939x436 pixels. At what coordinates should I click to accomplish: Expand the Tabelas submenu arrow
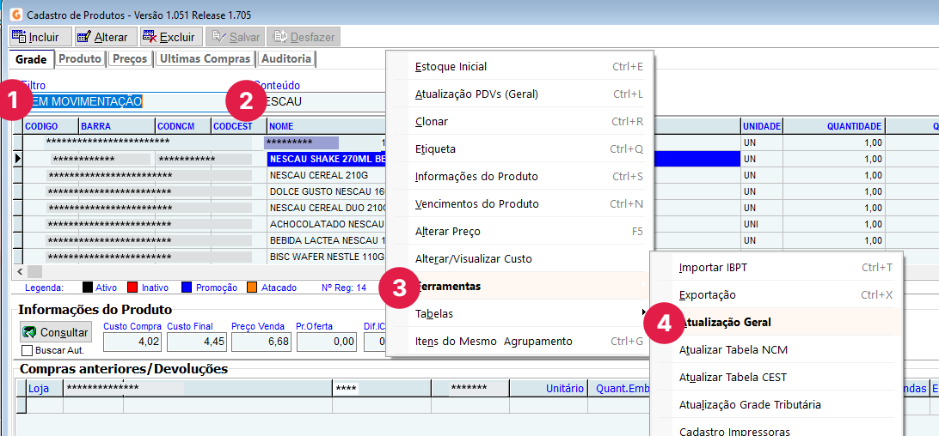coord(644,312)
